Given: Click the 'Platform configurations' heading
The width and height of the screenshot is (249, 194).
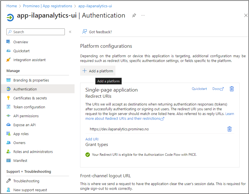Looking at the screenshot, I should (x=106, y=46).
